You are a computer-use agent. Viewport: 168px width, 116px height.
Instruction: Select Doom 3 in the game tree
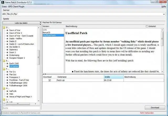pos(12,52)
